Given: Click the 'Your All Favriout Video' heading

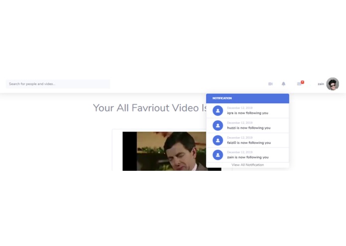Looking at the screenshot, I should click(x=150, y=108).
